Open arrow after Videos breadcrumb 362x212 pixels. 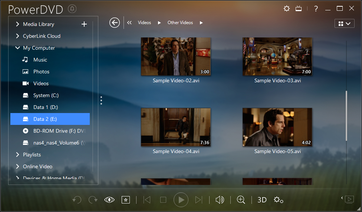coord(159,23)
